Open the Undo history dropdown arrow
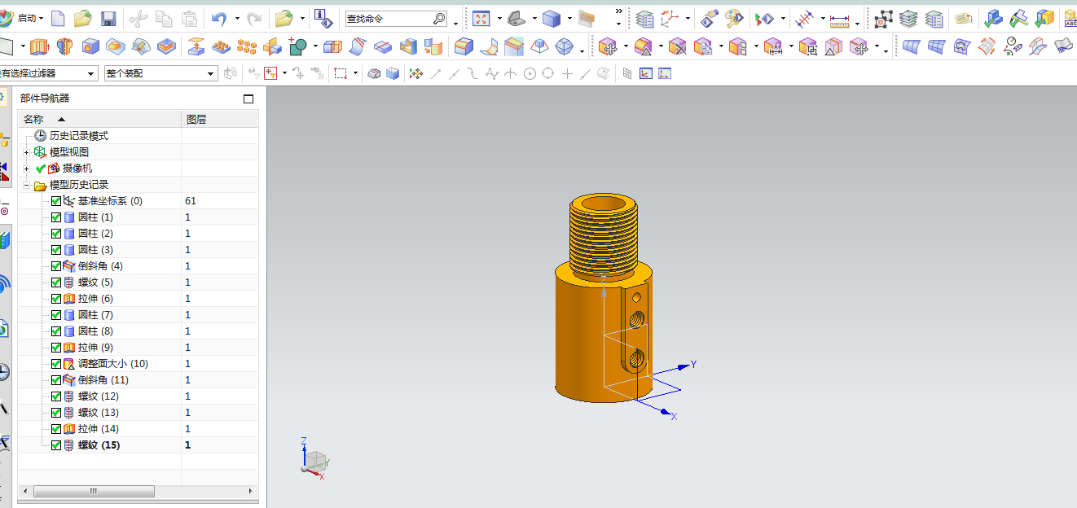 pos(237,18)
